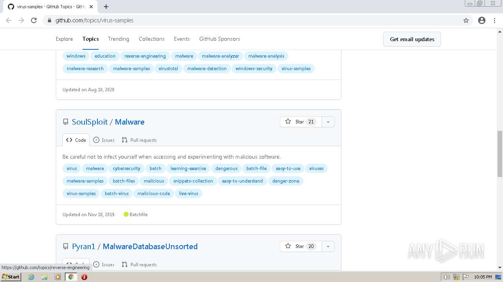Open the Windows Start button
503x282 pixels.
coord(11,277)
